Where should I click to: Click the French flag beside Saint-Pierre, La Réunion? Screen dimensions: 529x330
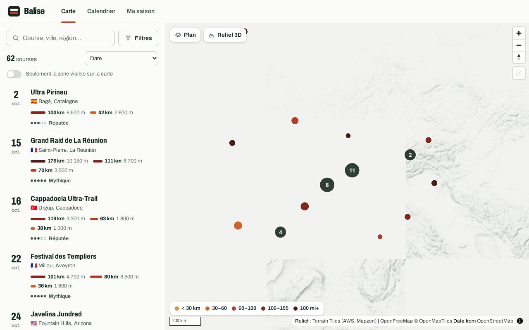pyautogui.click(x=34, y=150)
